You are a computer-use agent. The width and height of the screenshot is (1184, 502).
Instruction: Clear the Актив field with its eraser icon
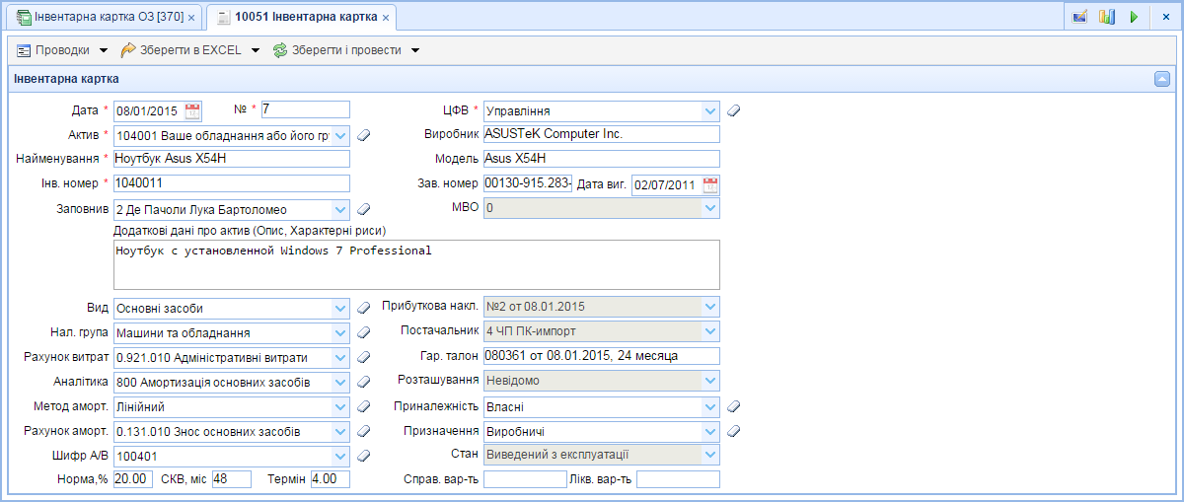click(363, 135)
